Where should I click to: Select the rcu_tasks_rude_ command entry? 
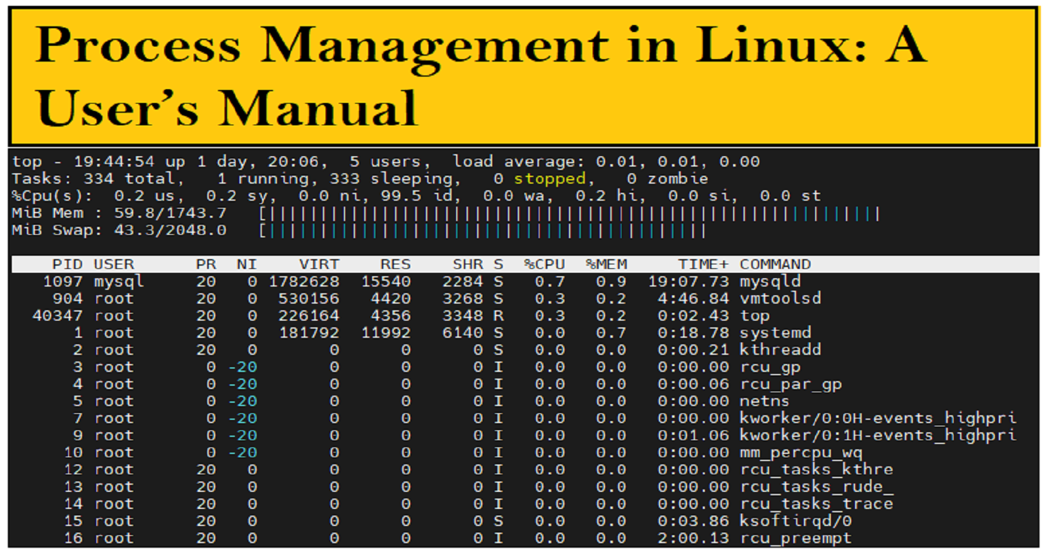click(x=816, y=487)
